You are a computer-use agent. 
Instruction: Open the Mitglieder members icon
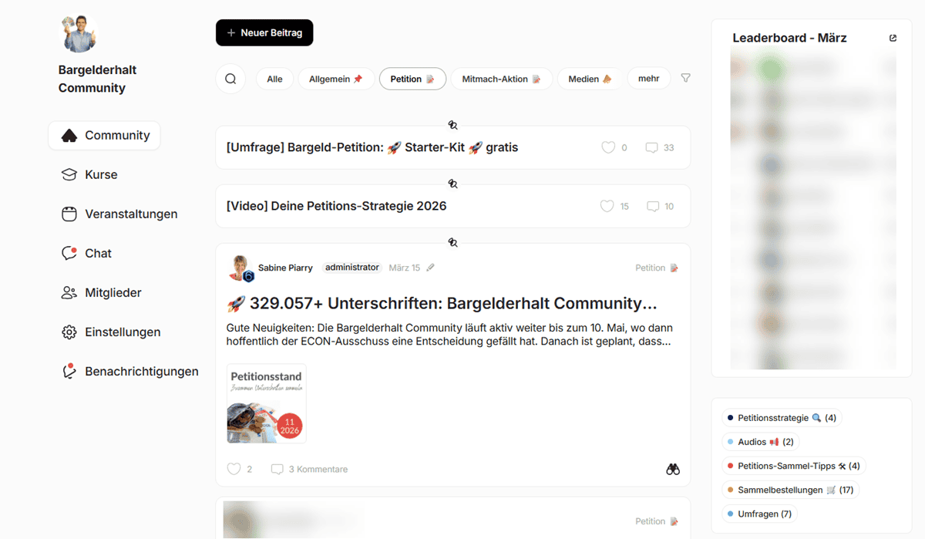click(x=69, y=292)
